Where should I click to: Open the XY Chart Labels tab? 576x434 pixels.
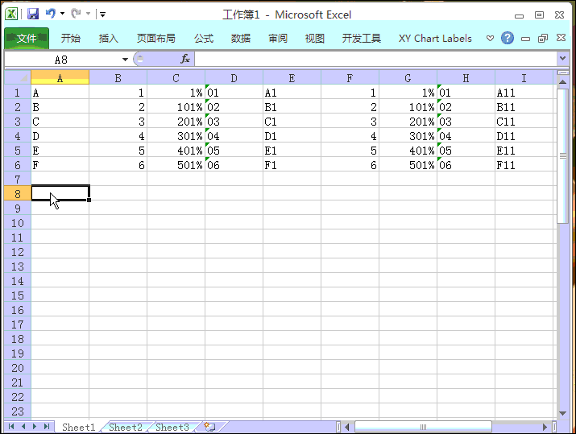point(435,38)
